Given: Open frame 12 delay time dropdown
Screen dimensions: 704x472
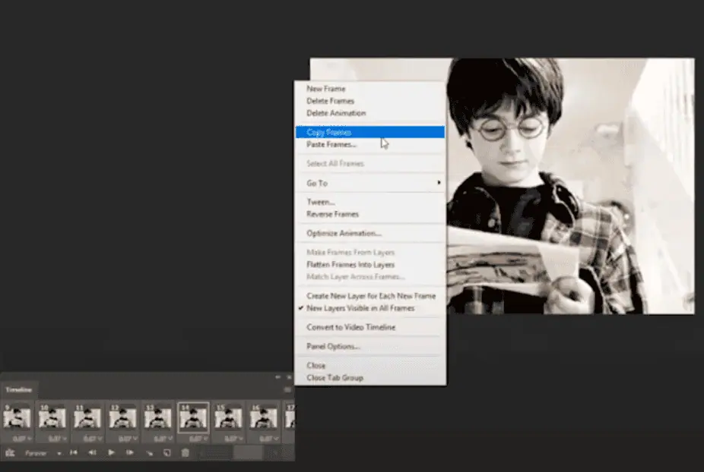Looking at the screenshot, I should (x=127, y=439).
